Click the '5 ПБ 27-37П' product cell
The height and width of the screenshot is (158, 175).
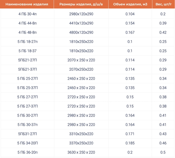click(x=27, y=106)
